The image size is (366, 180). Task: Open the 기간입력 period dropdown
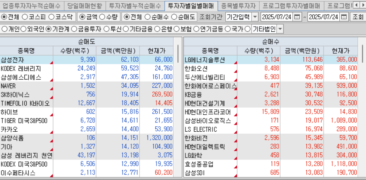coord(255,17)
